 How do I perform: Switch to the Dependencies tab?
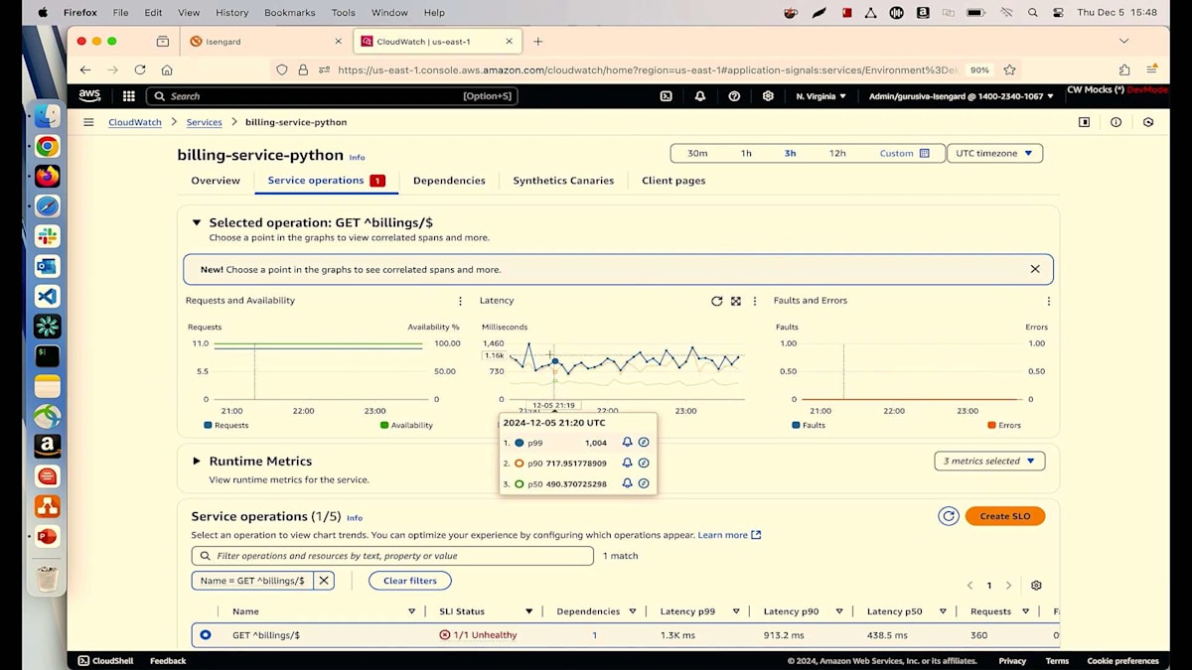(x=449, y=181)
